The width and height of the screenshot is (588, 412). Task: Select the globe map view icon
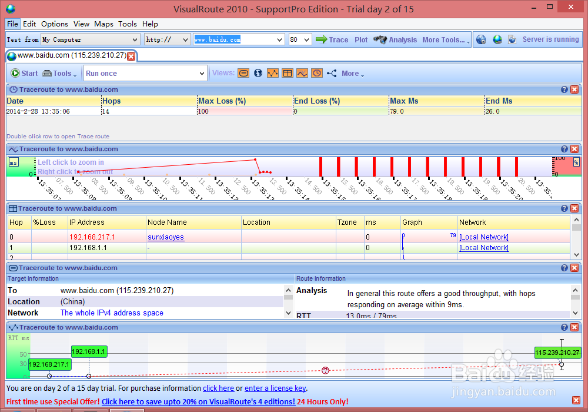258,73
